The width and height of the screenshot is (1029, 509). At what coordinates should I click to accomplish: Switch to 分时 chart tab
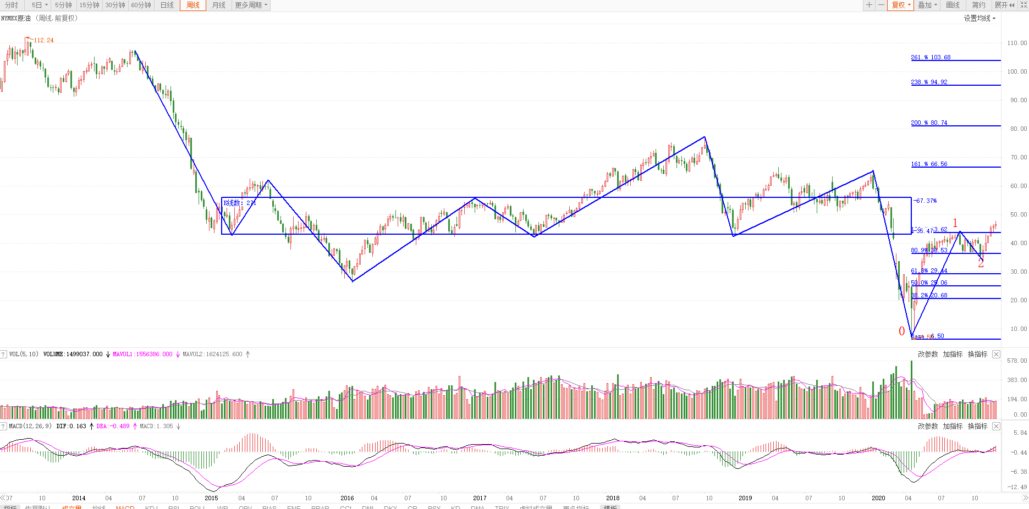pyautogui.click(x=12, y=5)
